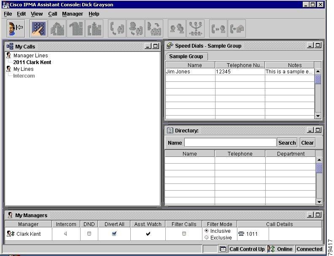Click the Directory Search button
The height and width of the screenshot is (256, 334).
[x=287, y=143]
